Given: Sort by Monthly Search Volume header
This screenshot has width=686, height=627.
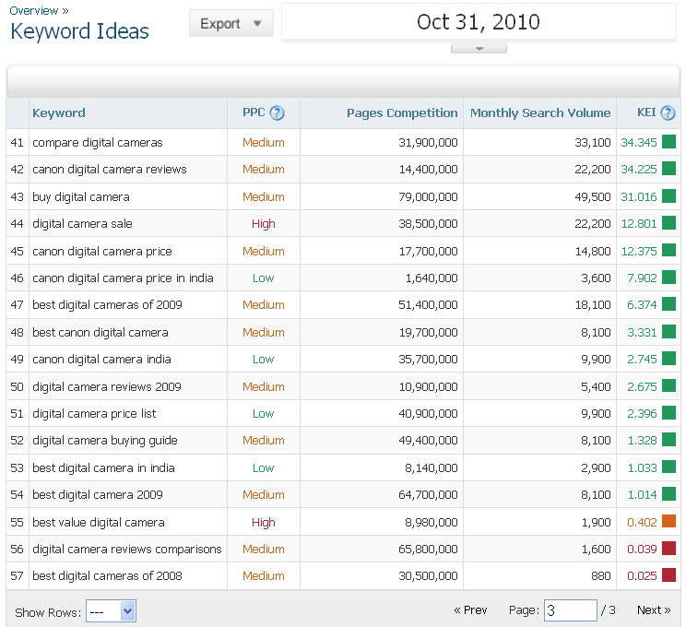Looking at the screenshot, I should click(x=540, y=113).
